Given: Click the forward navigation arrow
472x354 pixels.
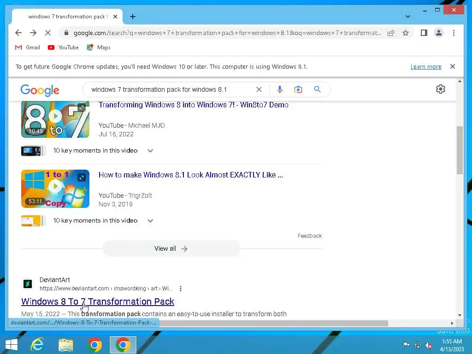Looking at the screenshot, I should [33, 33].
